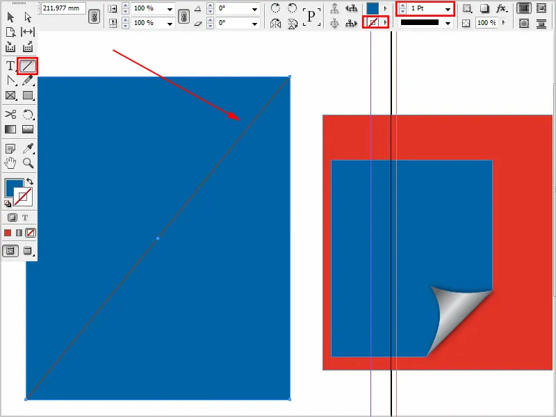Click blue fill swatch in control bar

[x=373, y=8]
